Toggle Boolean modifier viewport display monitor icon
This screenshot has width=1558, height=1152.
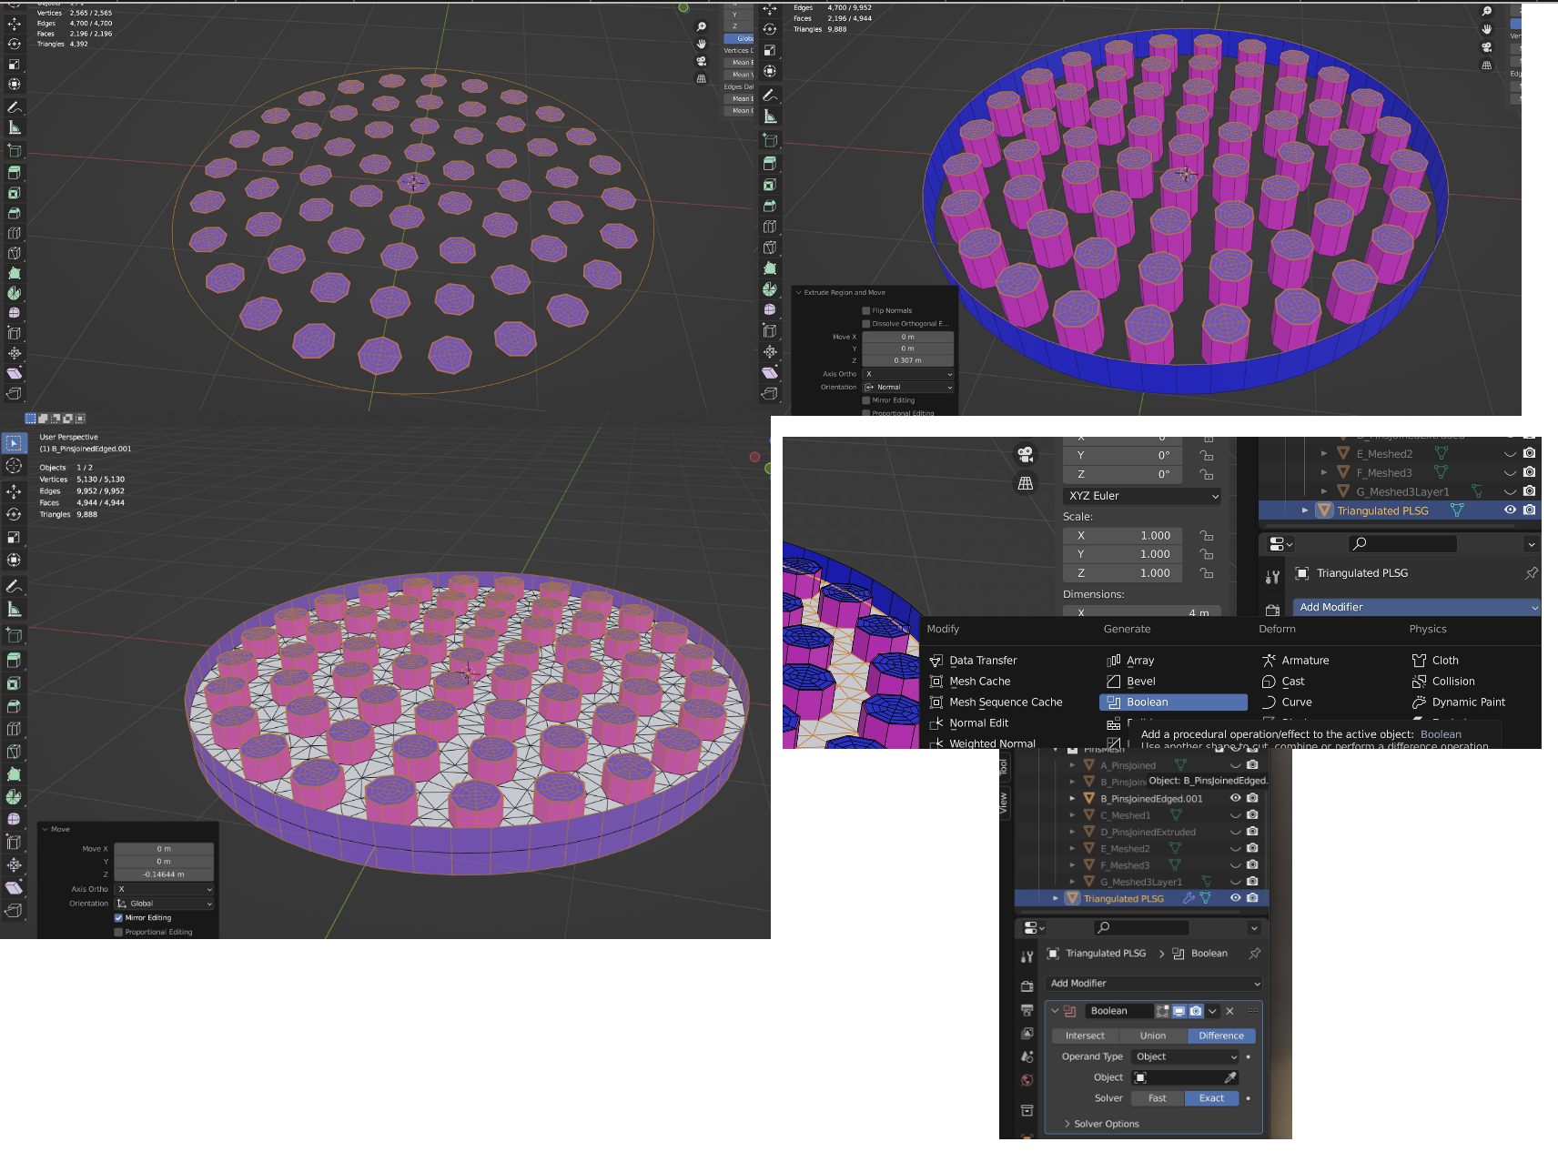tap(1179, 1011)
